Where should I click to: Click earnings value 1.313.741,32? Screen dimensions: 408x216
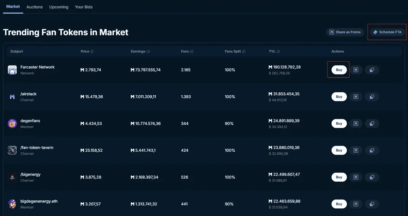click(144, 204)
